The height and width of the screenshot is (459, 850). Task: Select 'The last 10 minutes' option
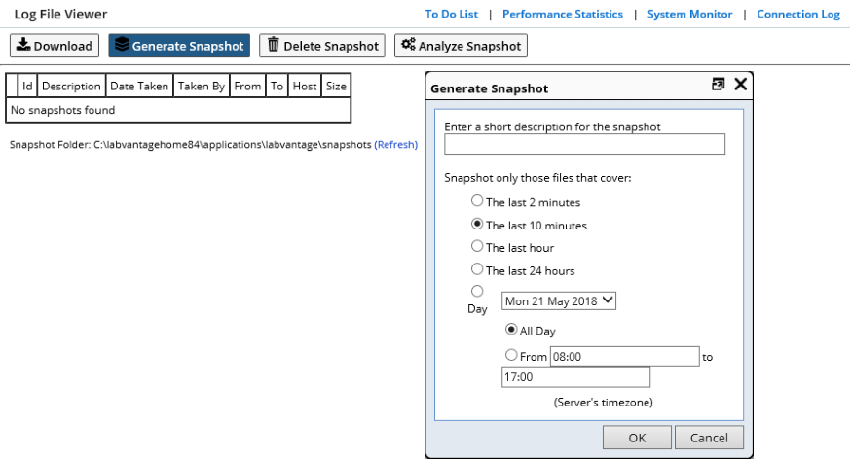pos(477,224)
